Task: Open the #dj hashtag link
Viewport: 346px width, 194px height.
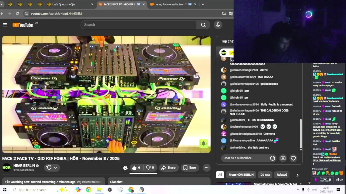Action: pyautogui.click(x=79, y=182)
